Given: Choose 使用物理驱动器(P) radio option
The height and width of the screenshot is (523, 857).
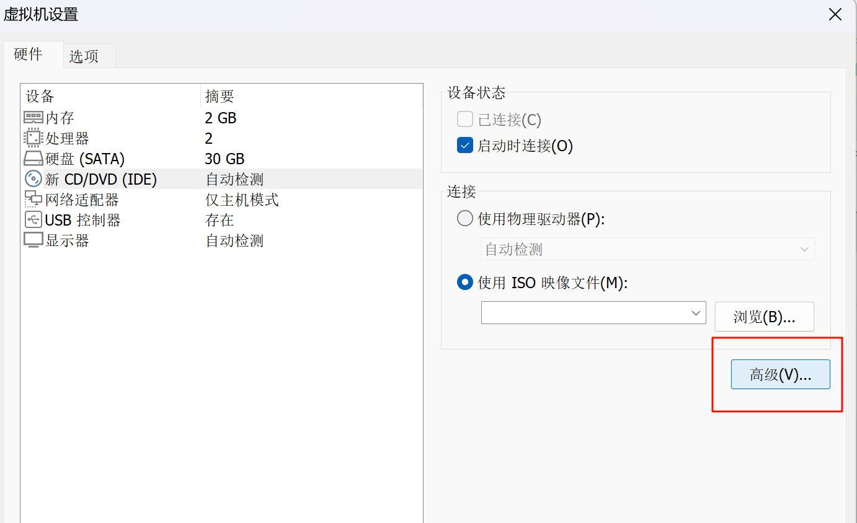Looking at the screenshot, I should pos(465,219).
